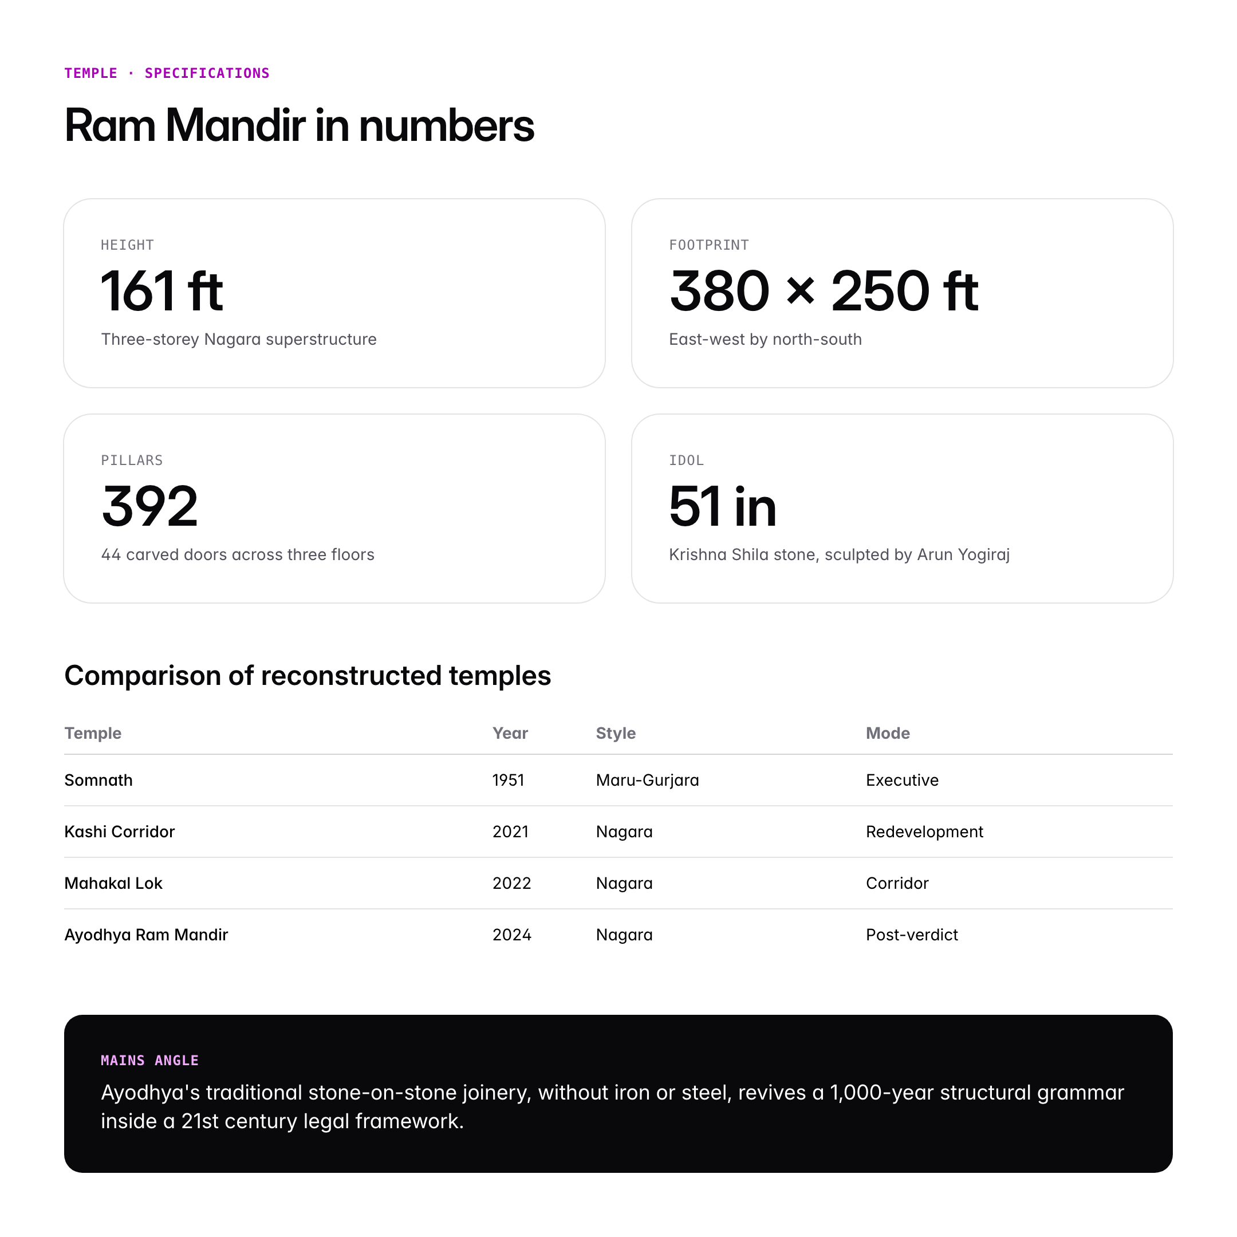Viewport: 1237px width, 1237px height.
Task: Click the Post-verdict mode cell
Action: pos(912,935)
